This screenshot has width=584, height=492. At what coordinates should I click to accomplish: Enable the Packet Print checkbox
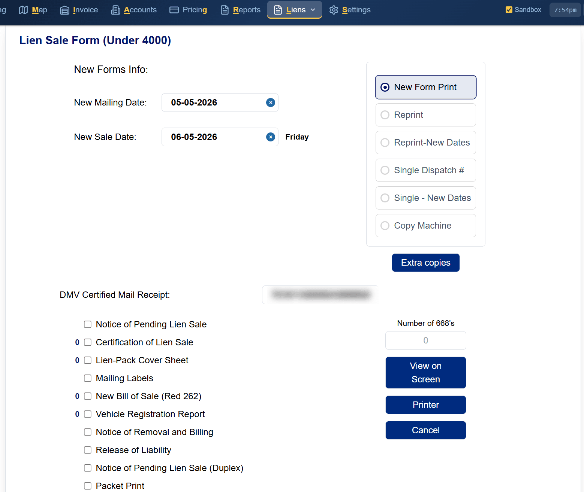point(88,486)
